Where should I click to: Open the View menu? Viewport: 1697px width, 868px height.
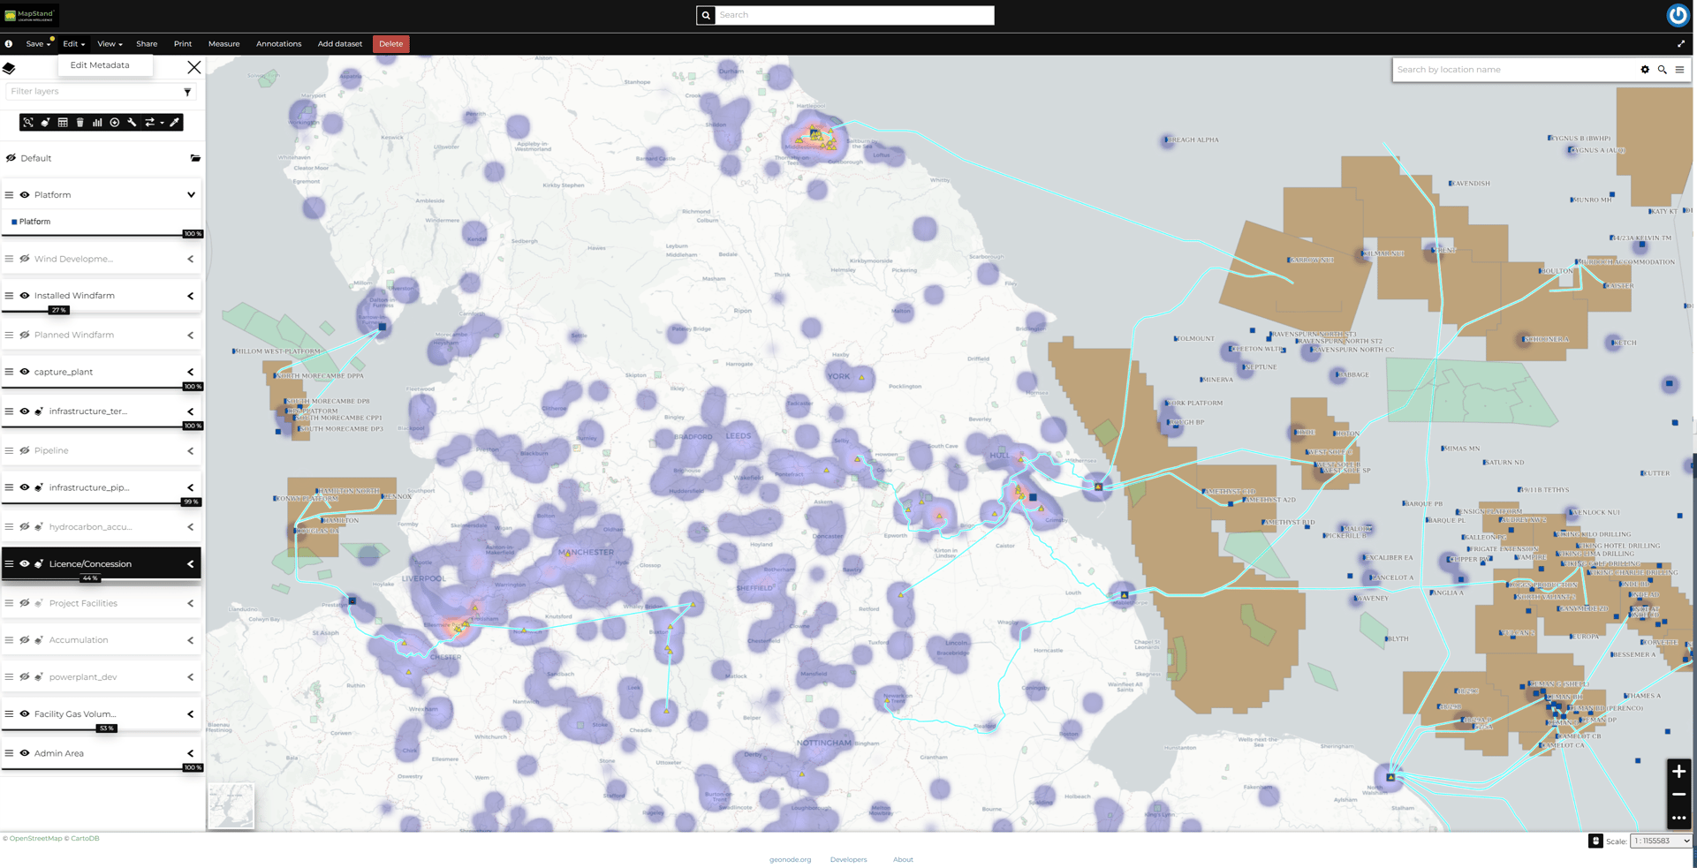pyautogui.click(x=109, y=44)
